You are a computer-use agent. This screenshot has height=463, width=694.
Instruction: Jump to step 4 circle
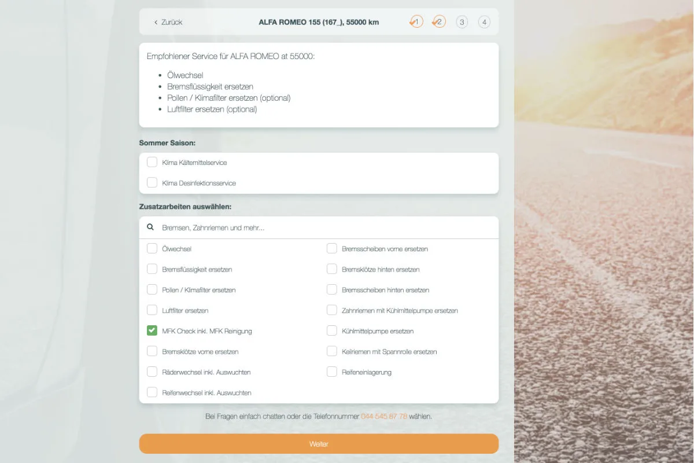pyautogui.click(x=484, y=22)
